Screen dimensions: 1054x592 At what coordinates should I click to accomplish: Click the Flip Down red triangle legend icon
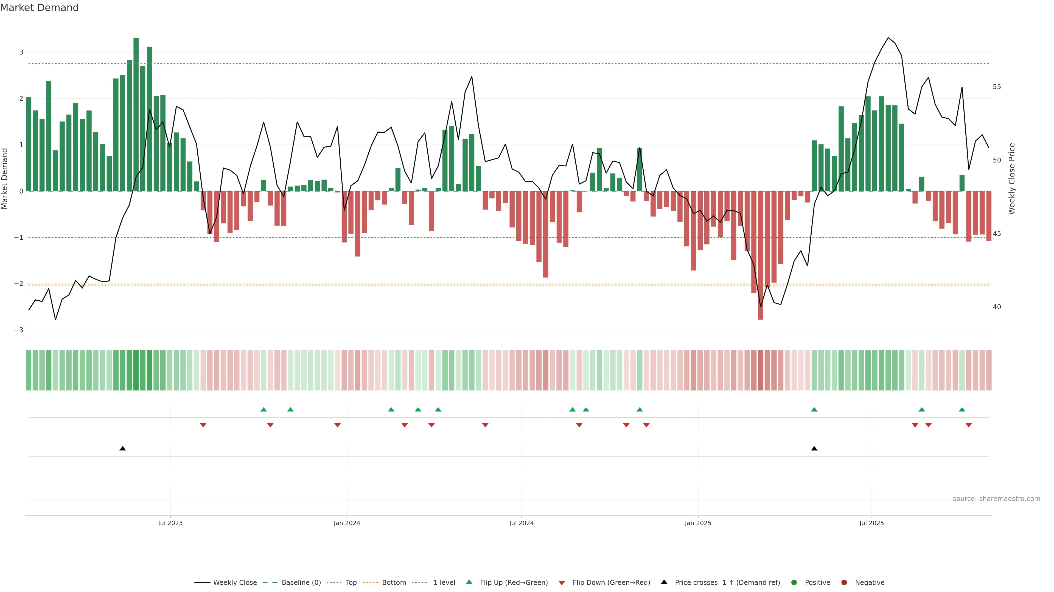point(562,583)
